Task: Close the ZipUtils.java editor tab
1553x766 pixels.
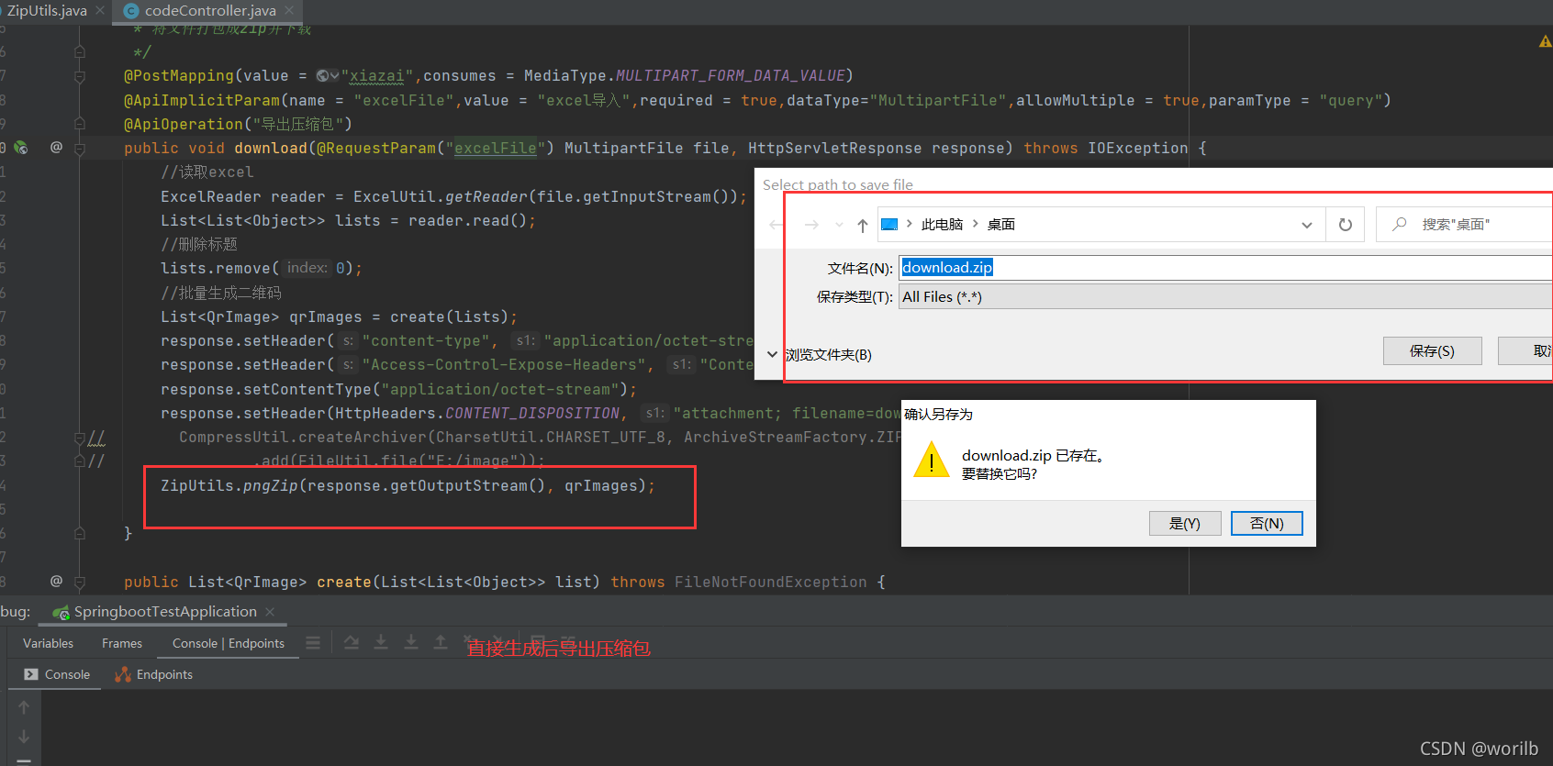Action: tap(100, 10)
